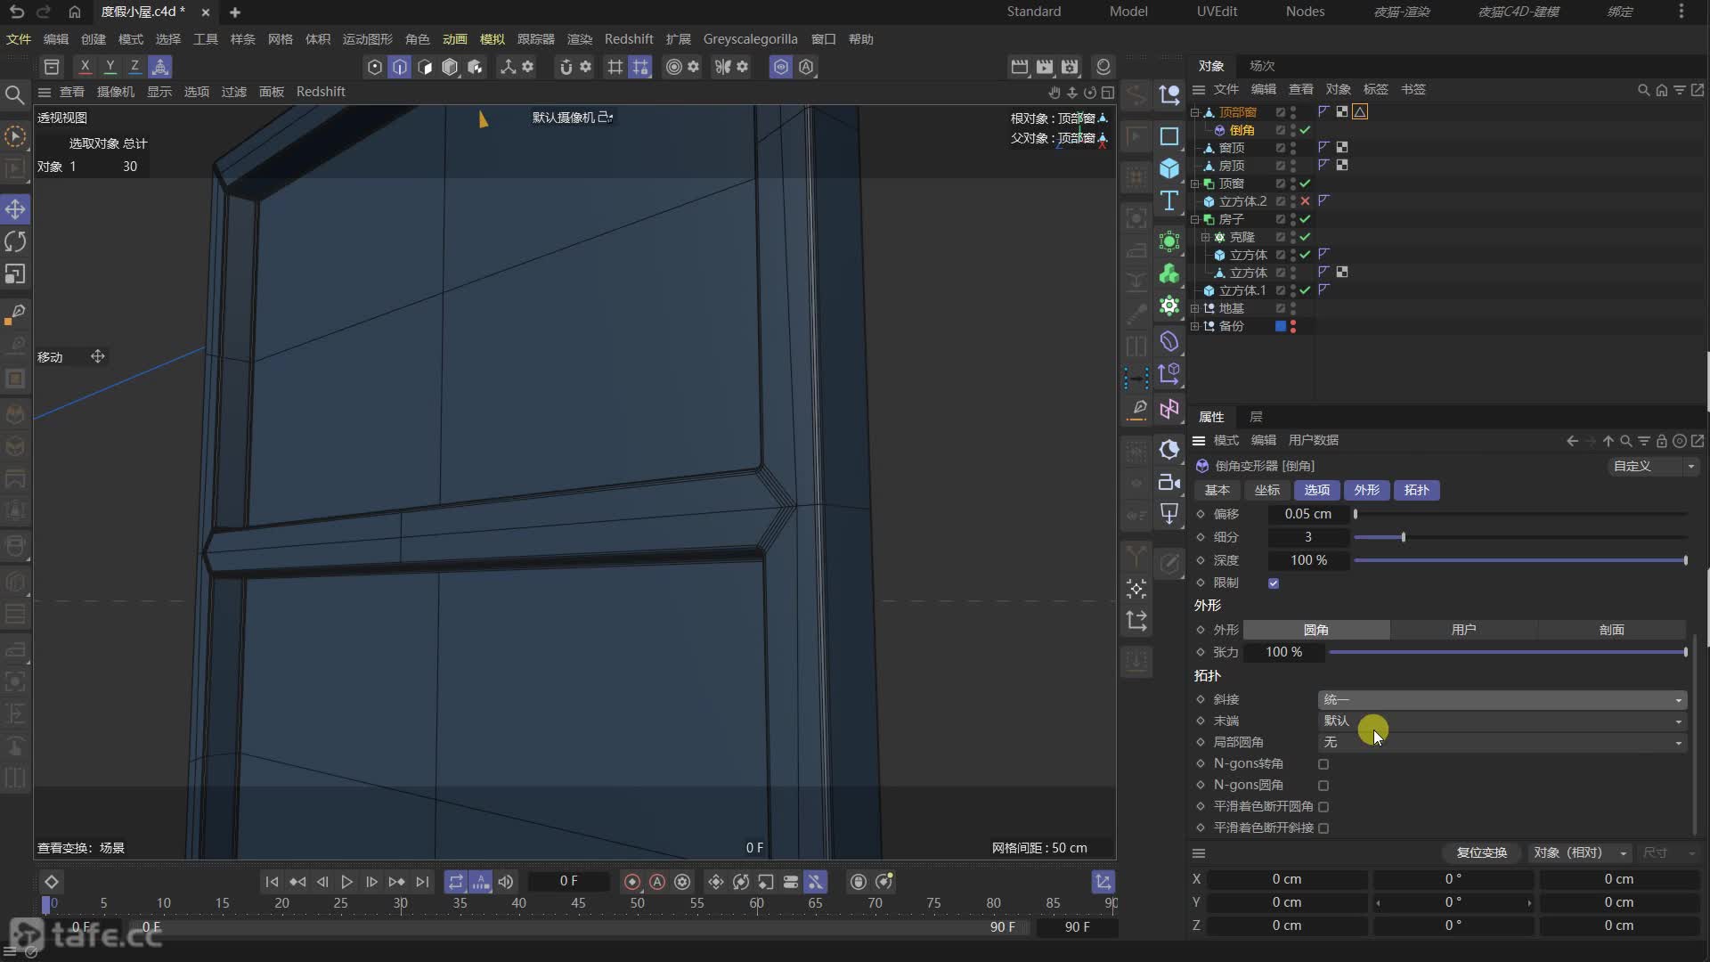The width and height of the screenshot is (1710, 962).
Task: Open the search magnifier at top left
Action: tap(14, 94)
